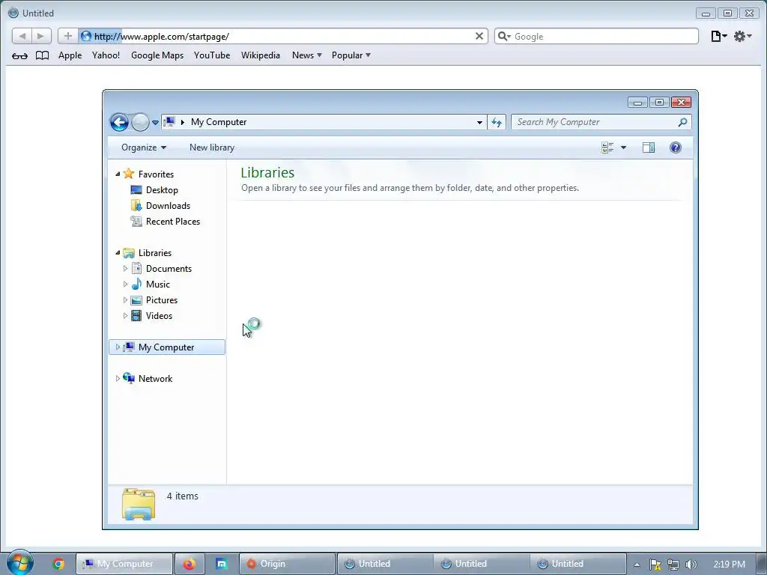This screenshot has width=767, height=575.
Task: Select the Music library
Action: click(157, 285)
